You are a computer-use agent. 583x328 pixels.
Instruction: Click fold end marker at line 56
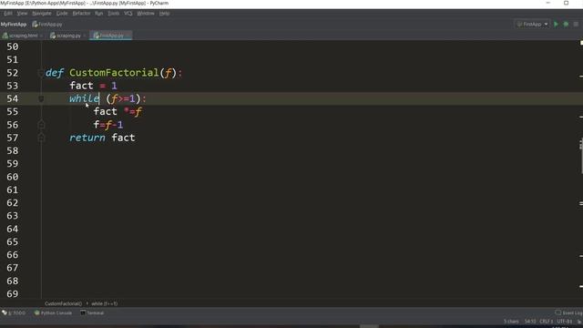point(41,125)
